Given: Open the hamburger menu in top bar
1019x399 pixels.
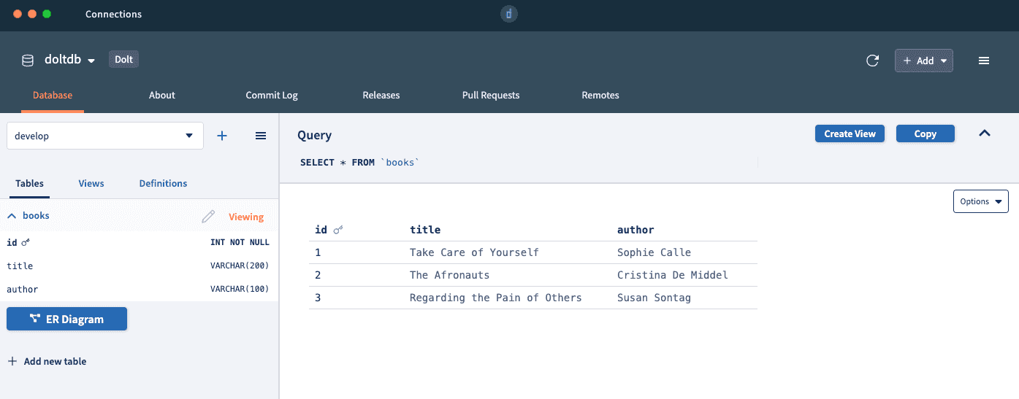Looking at the screenshot, I should [984, 61].
